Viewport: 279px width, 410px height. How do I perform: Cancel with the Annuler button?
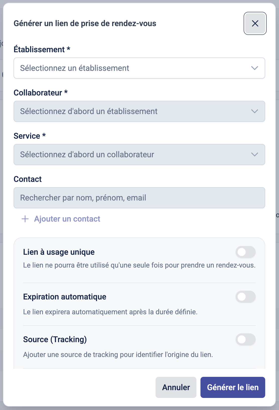click(x=176, y=387)
